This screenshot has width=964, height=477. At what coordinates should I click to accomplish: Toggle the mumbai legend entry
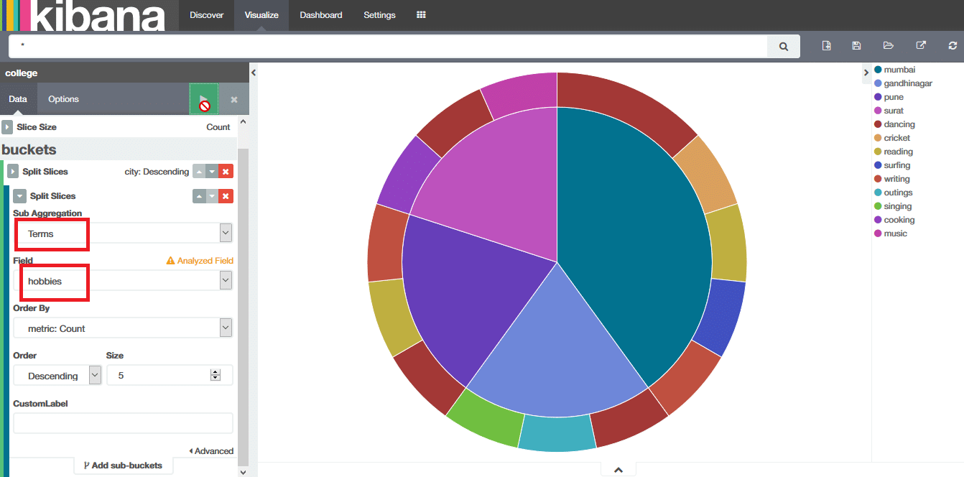pos(899,70)
